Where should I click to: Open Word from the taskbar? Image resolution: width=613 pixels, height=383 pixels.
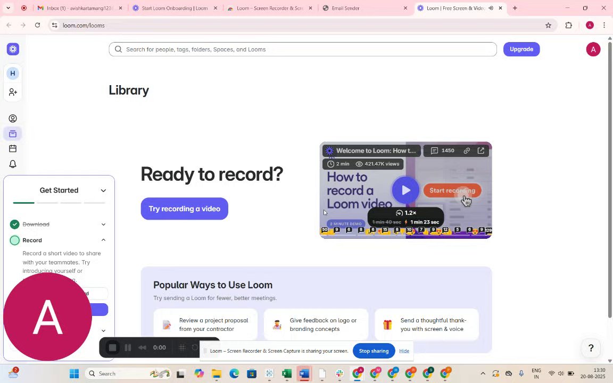coord(304,373)
